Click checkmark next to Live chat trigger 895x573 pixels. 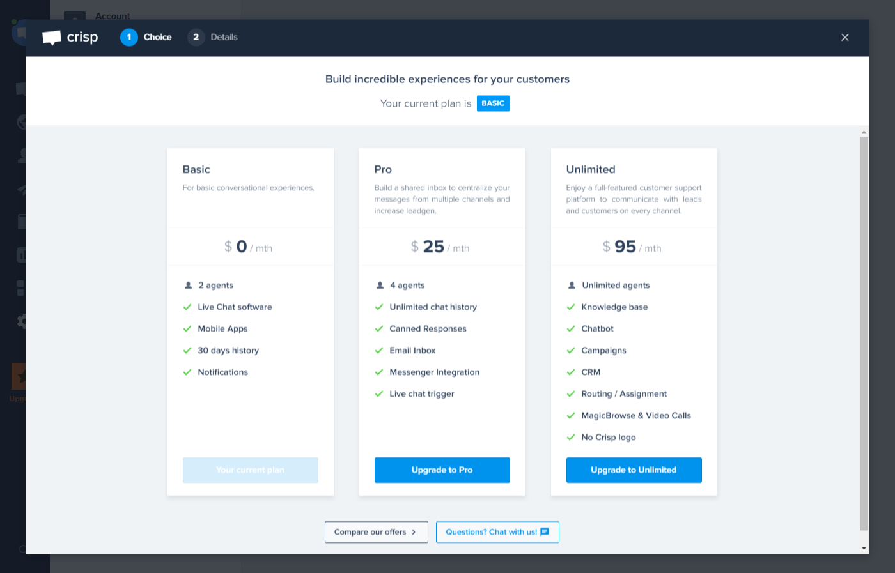[x=379, y=394]
